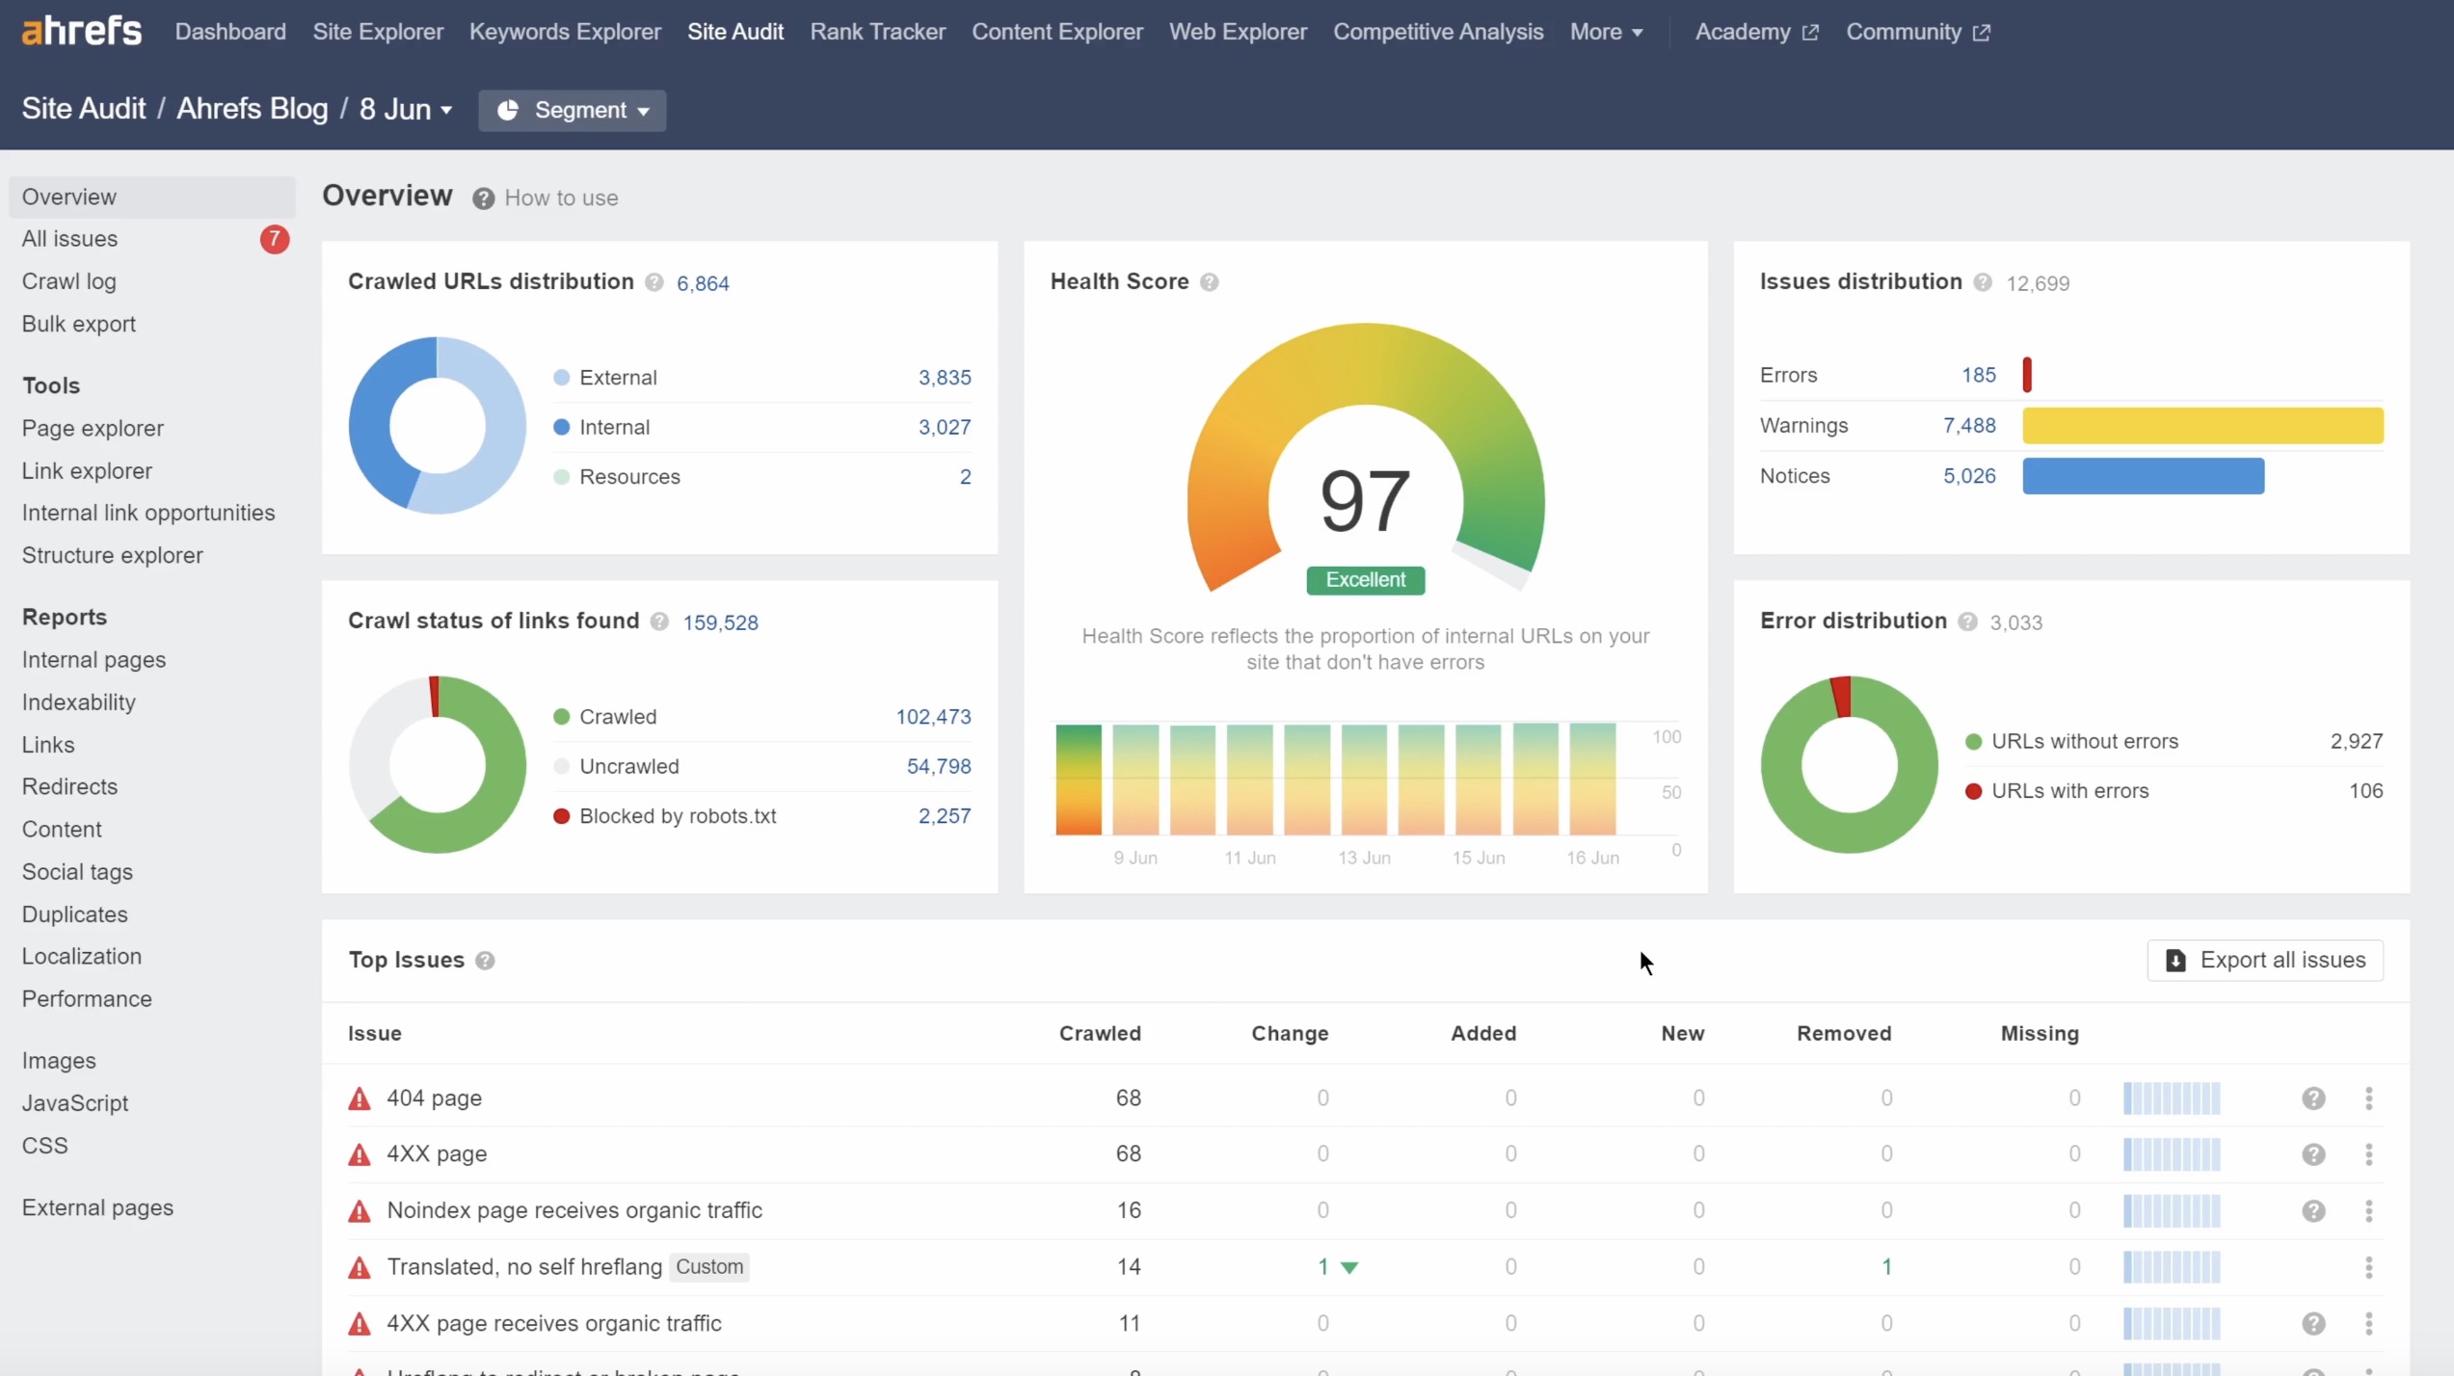Click the Rank Tracker icon

(x=876, y=32)
